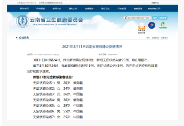Open the 通知公告 navigation item
The image size is (184, 126).
pos(73,9)
